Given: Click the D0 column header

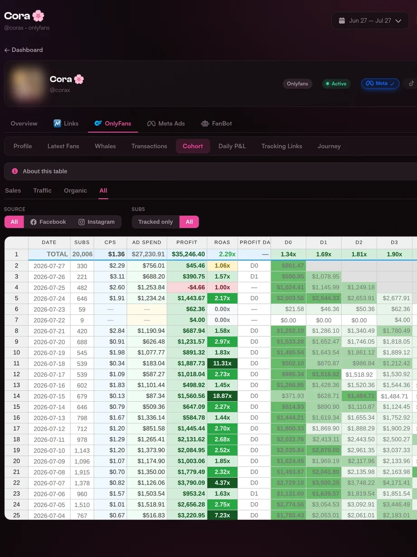Looking at the screenshot, I should click(x=288, y=242).
